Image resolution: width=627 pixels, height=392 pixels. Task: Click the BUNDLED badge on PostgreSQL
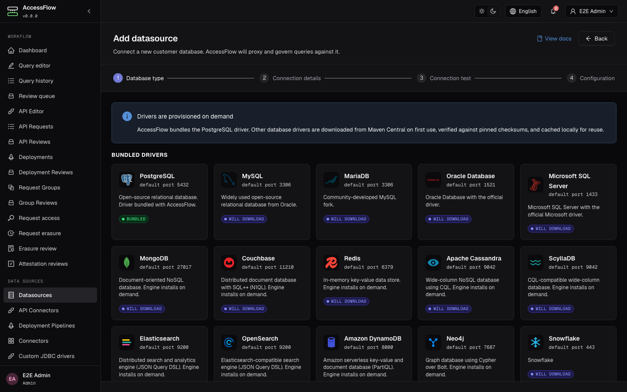[x=134, y=219]
